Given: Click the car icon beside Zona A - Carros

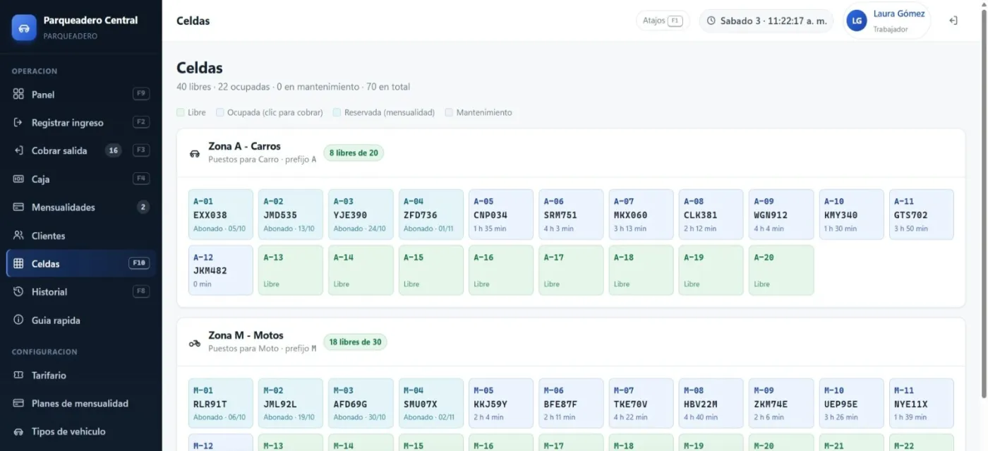Looking at the screenshot, I should click(x=195, y=153).
